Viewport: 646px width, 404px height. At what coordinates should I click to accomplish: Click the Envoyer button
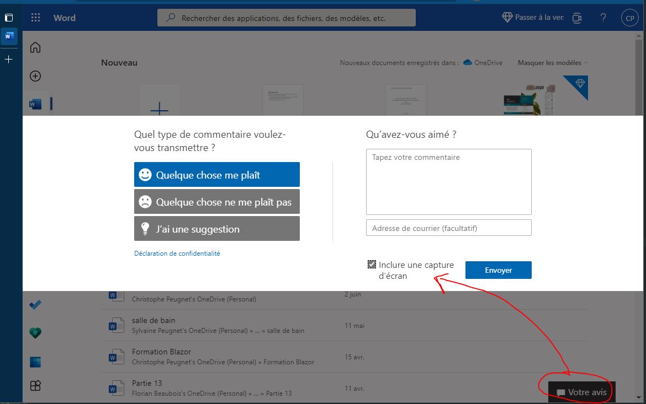pos(499,270)
